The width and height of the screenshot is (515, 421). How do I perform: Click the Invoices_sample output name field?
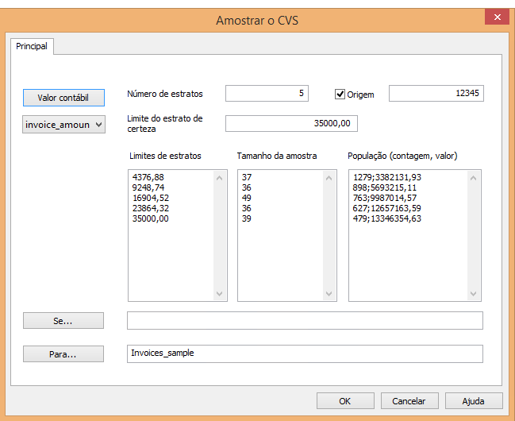305,354
